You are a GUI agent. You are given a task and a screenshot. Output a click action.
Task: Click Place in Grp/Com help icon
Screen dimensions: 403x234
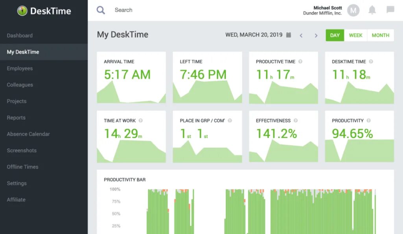230,121
